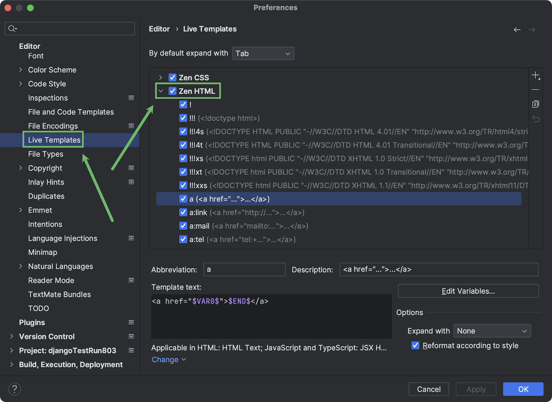Uncheck the Zen HTML template group

(x=172, y=91)
